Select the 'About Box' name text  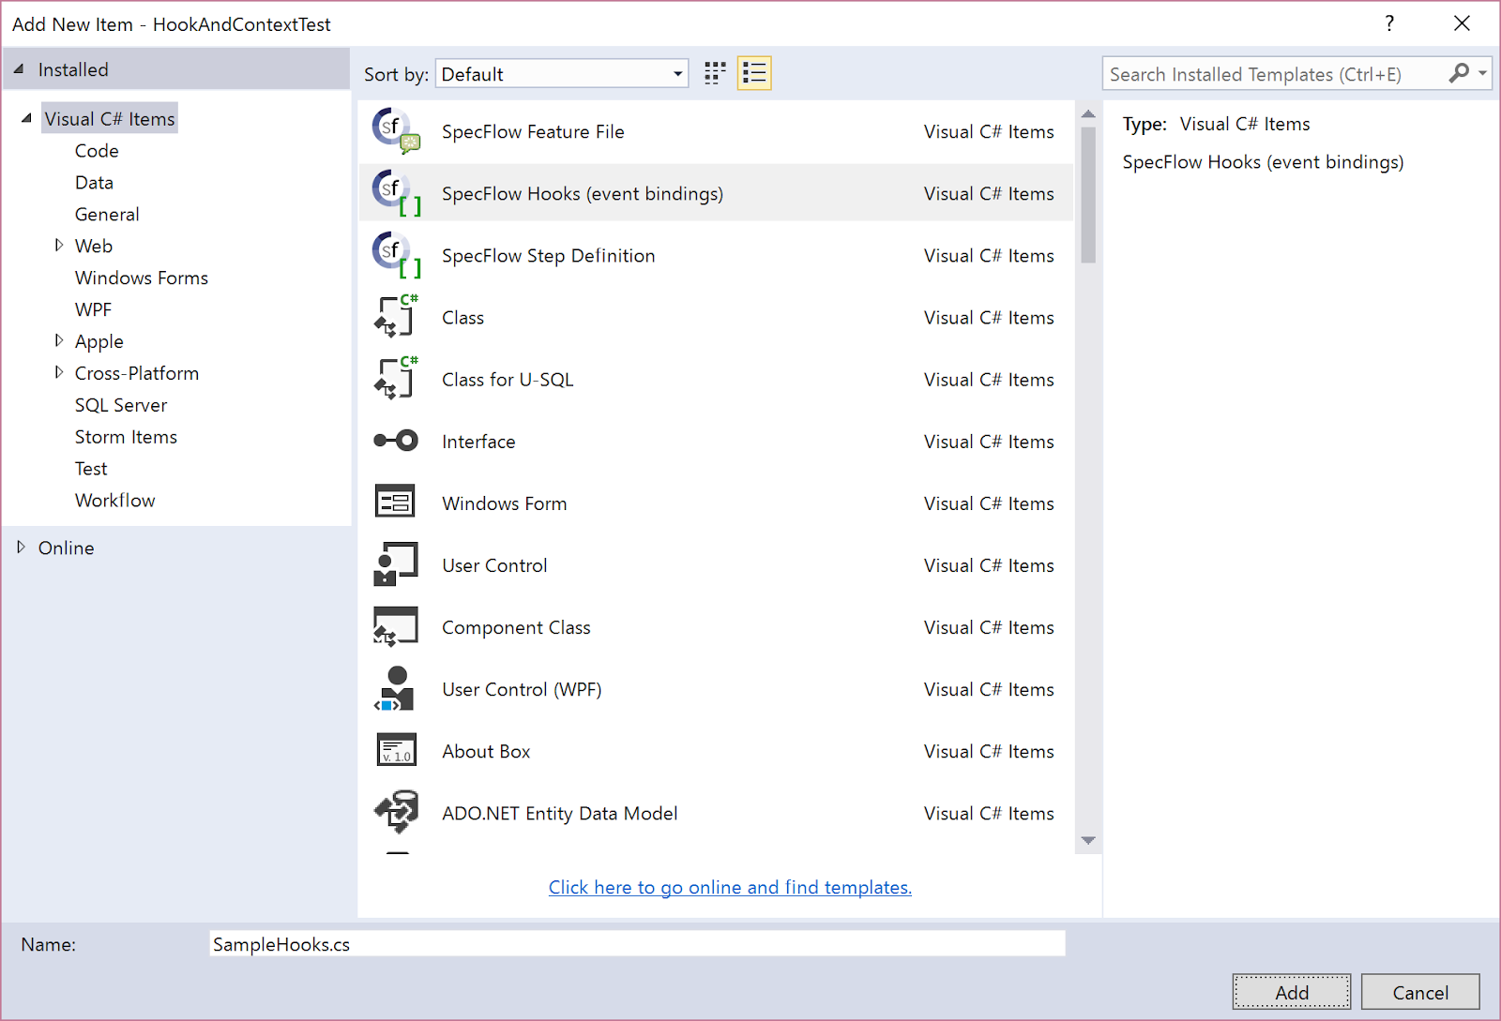[486, 751]
